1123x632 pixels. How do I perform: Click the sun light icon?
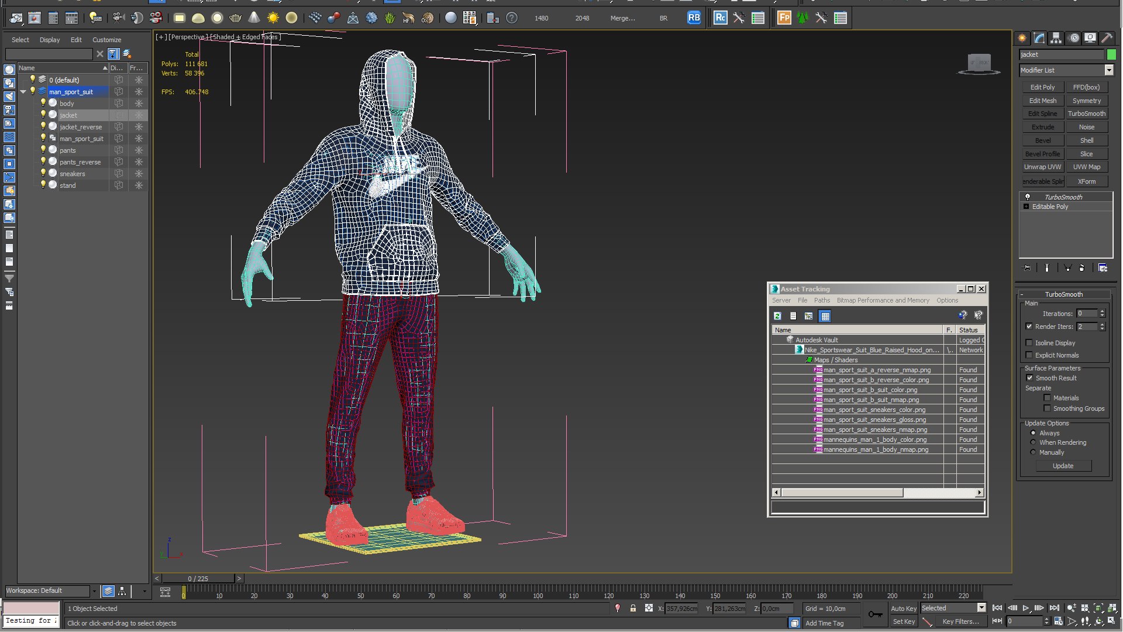tap(273, 18)
